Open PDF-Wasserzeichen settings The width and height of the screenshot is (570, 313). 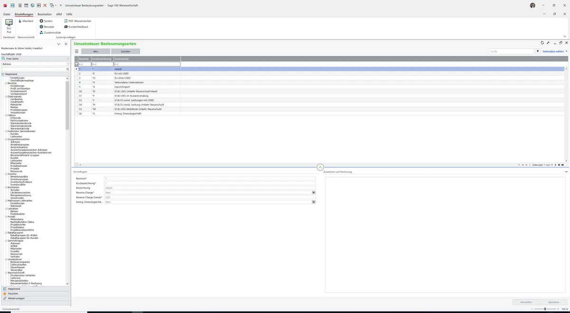pyautogui.click(x=78, y=21)
